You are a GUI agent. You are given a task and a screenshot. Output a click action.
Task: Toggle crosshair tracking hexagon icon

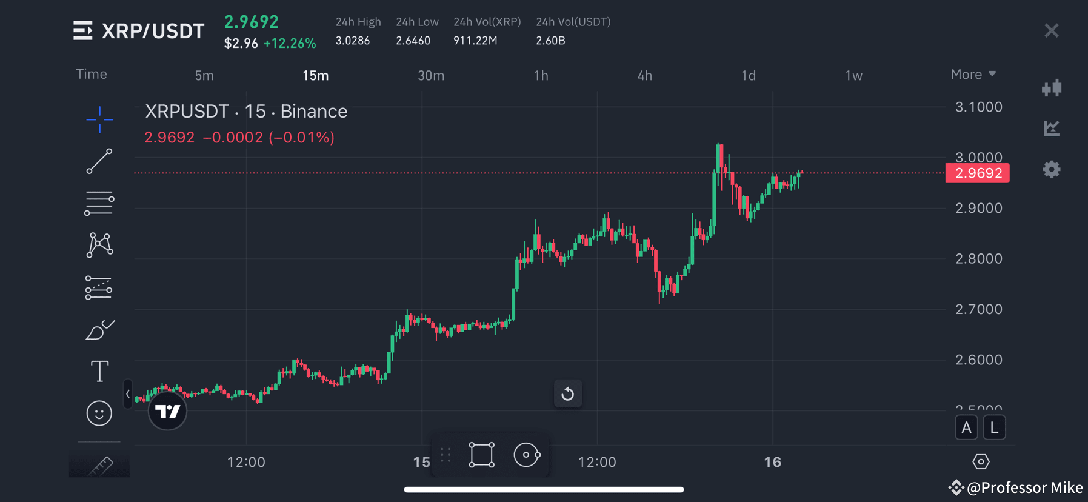(981, 461)
